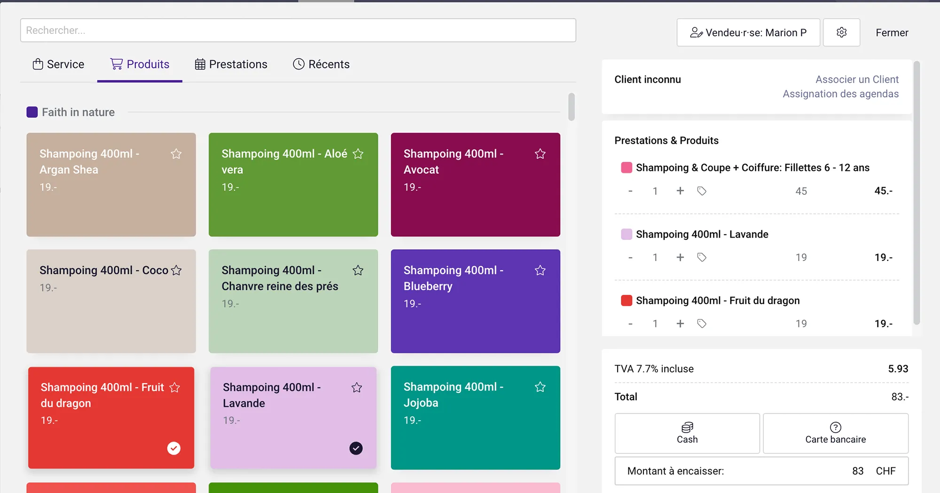Favorite the Shampoing Argan Shea star
The image size is (940, 493).
point(176,154)
